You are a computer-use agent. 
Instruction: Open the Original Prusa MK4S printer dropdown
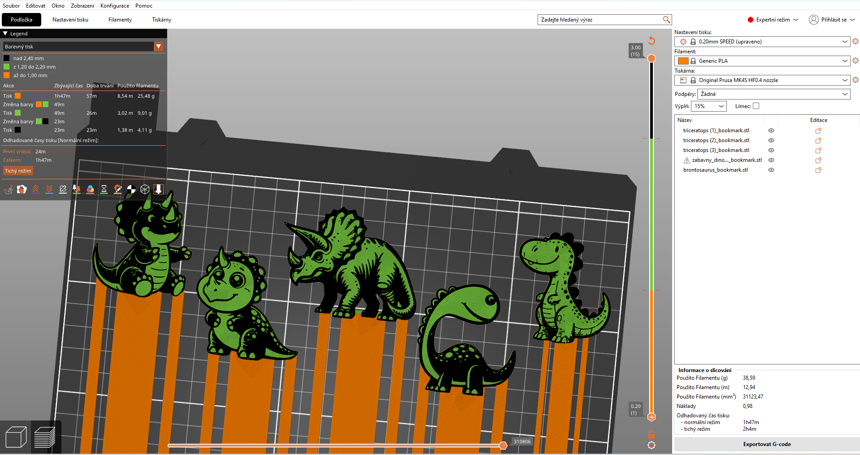762,80
